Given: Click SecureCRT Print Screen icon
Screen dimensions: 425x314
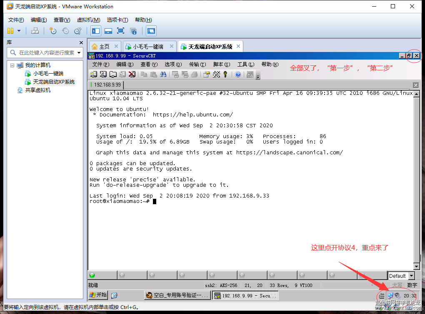Looking at the screenshot, I should click(175, 74).
